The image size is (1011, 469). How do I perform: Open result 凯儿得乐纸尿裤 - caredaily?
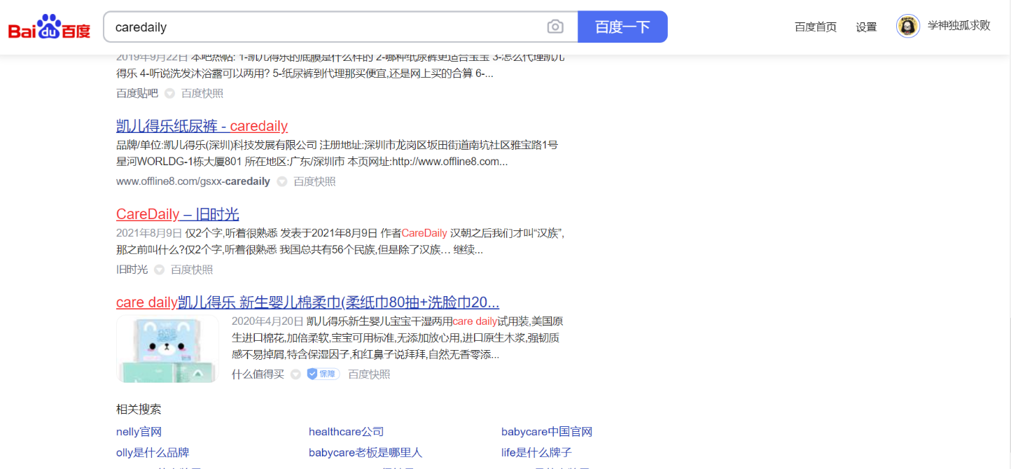click(202, 126)
